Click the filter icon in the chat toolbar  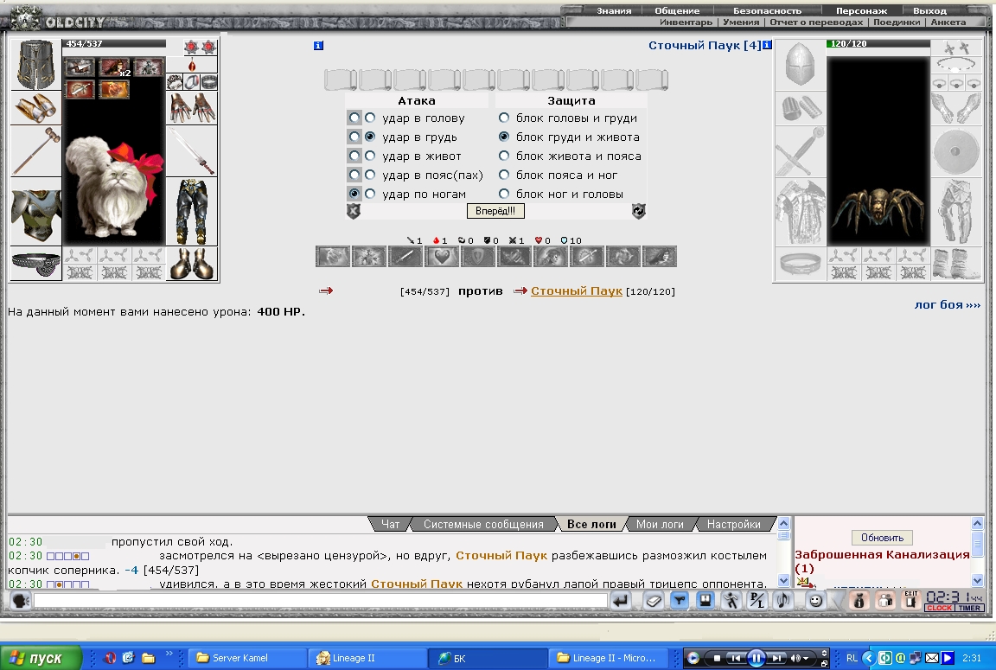pyautogui.click(x=680, y=600)
